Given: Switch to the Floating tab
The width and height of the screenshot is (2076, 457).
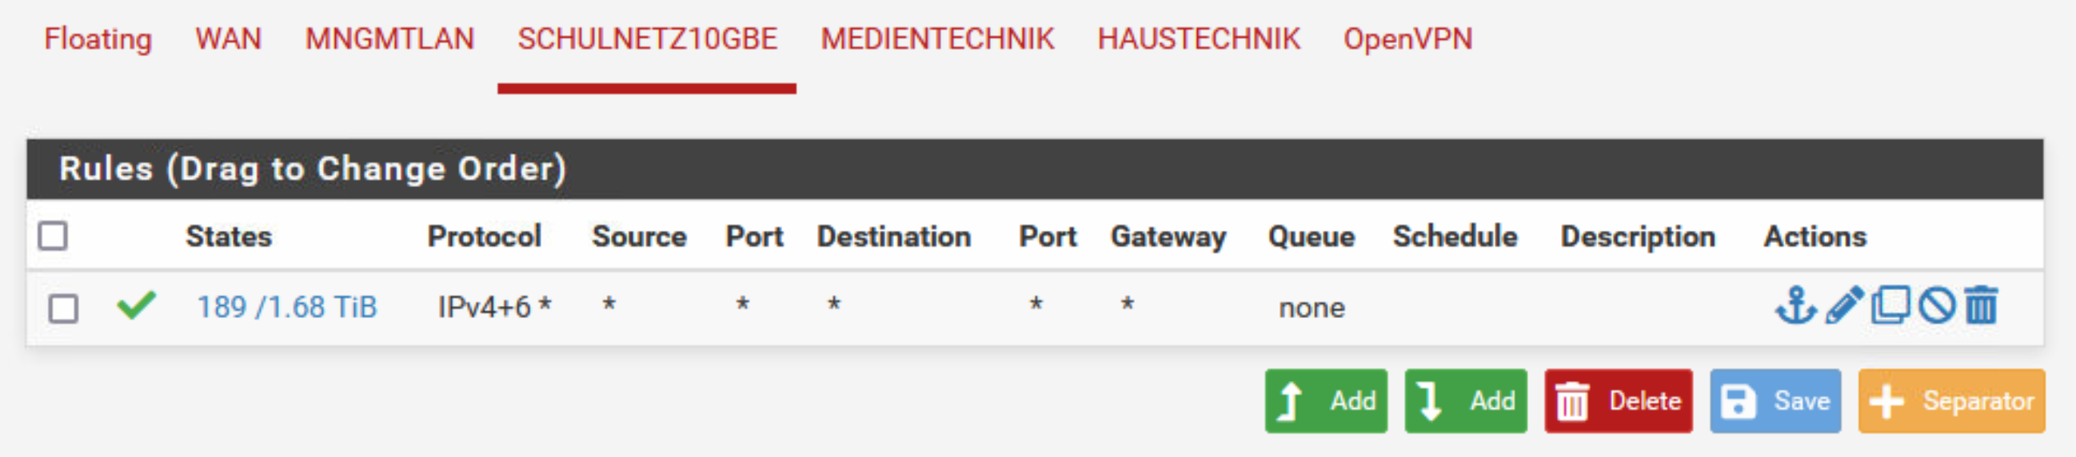Looking at the screenshot, I should click(98, 38).
